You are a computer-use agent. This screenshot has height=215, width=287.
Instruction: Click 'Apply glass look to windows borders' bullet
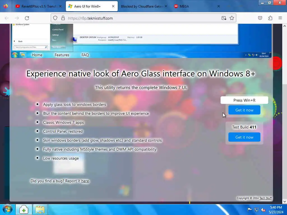click(x=75, y=105)
